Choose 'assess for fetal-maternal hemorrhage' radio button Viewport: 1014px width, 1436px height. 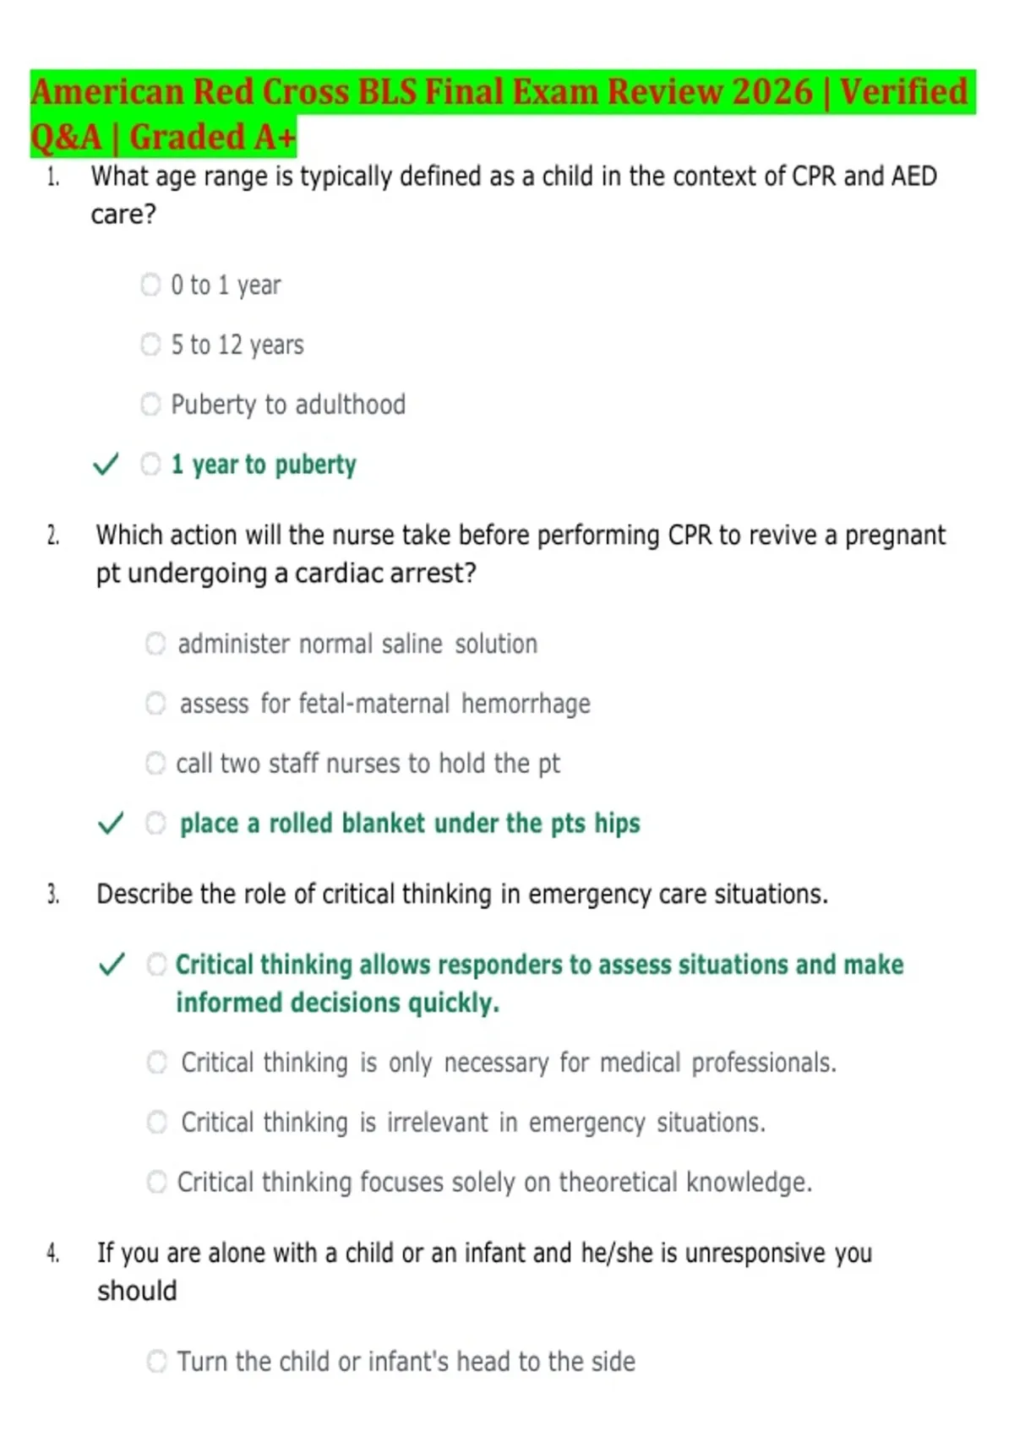pos(155,704)
